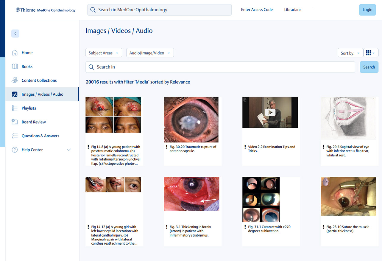
Task: Click the Playlists sidebar icon
Action: 15,108
